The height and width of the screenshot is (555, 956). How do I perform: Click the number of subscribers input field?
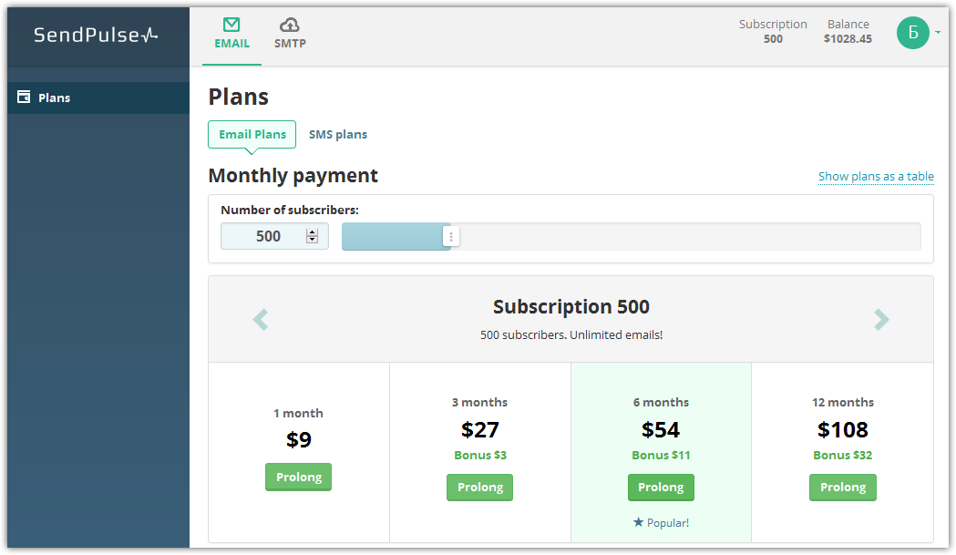coord(274,236)
